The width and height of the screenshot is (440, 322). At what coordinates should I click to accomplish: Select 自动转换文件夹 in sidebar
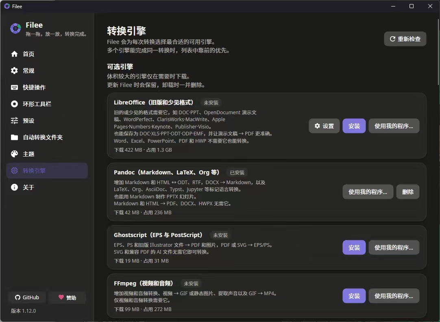(x=47, y=137)
